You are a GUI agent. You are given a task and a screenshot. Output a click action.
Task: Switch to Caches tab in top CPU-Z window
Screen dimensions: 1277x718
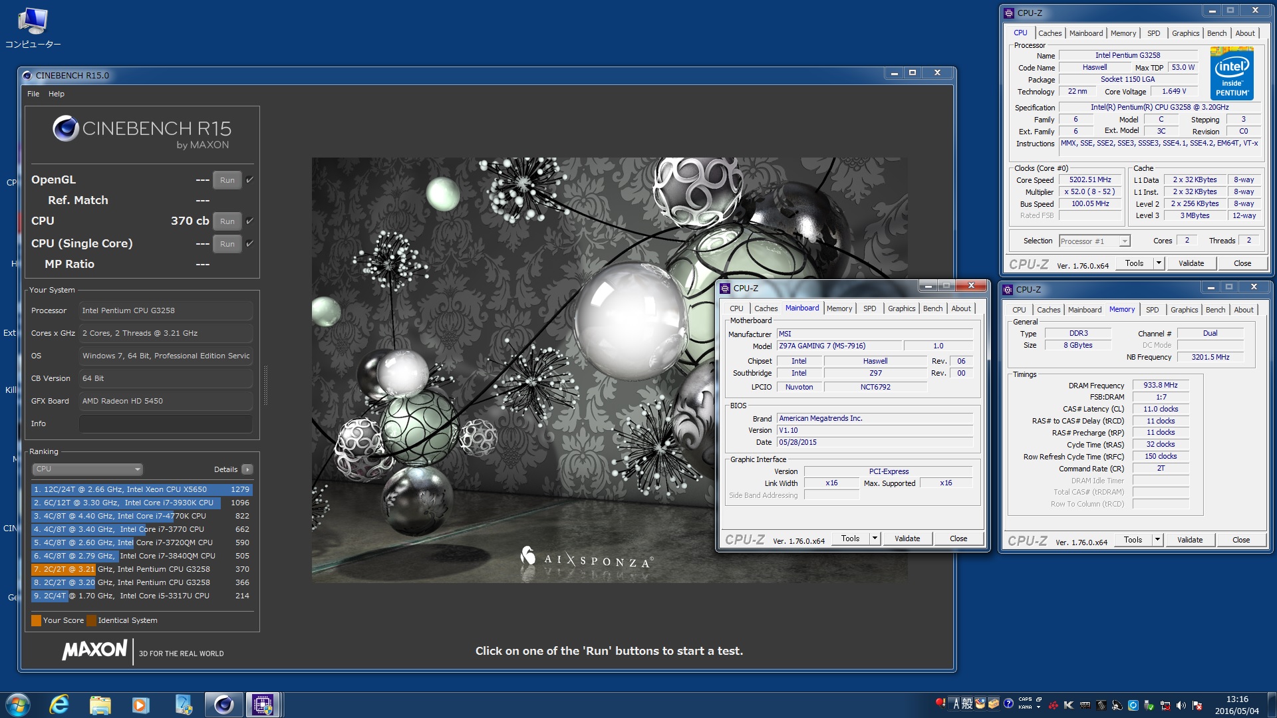click(x=1050, y=33)
